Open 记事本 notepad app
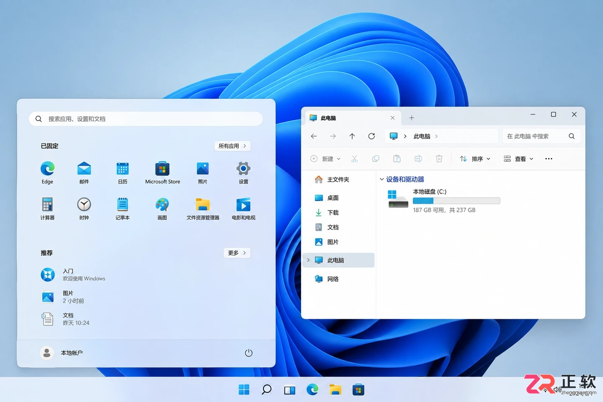The height and width of the screenshot is (402, 603). (123, 209)
